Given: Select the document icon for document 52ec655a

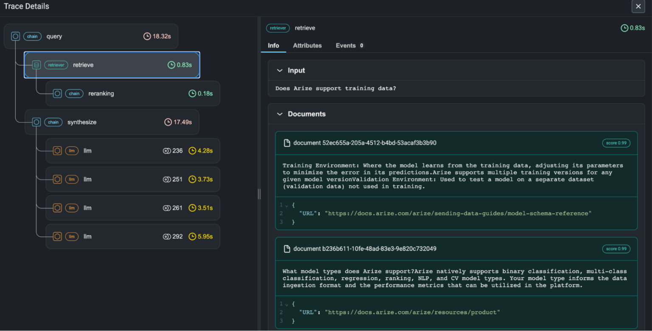Looking at the screenshot, I should coord(287,143).
